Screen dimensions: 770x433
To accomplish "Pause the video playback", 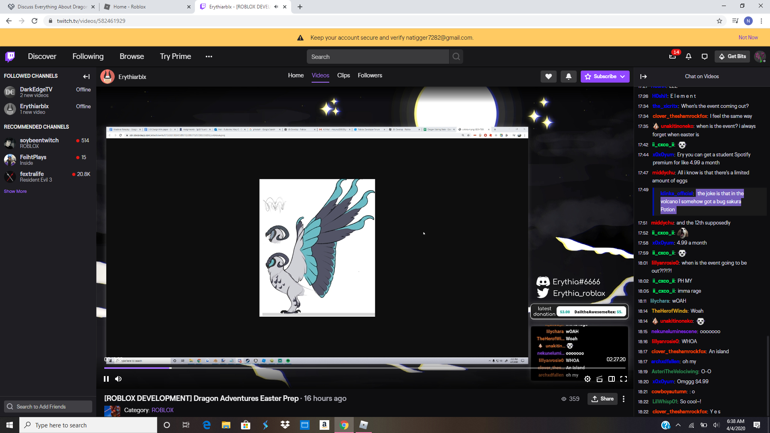I will click(x=106, y=379).
